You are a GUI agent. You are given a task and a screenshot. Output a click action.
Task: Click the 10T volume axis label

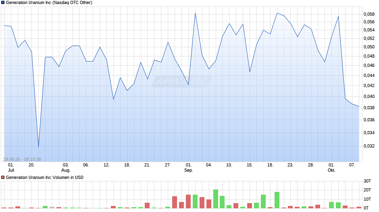point(367,199)
